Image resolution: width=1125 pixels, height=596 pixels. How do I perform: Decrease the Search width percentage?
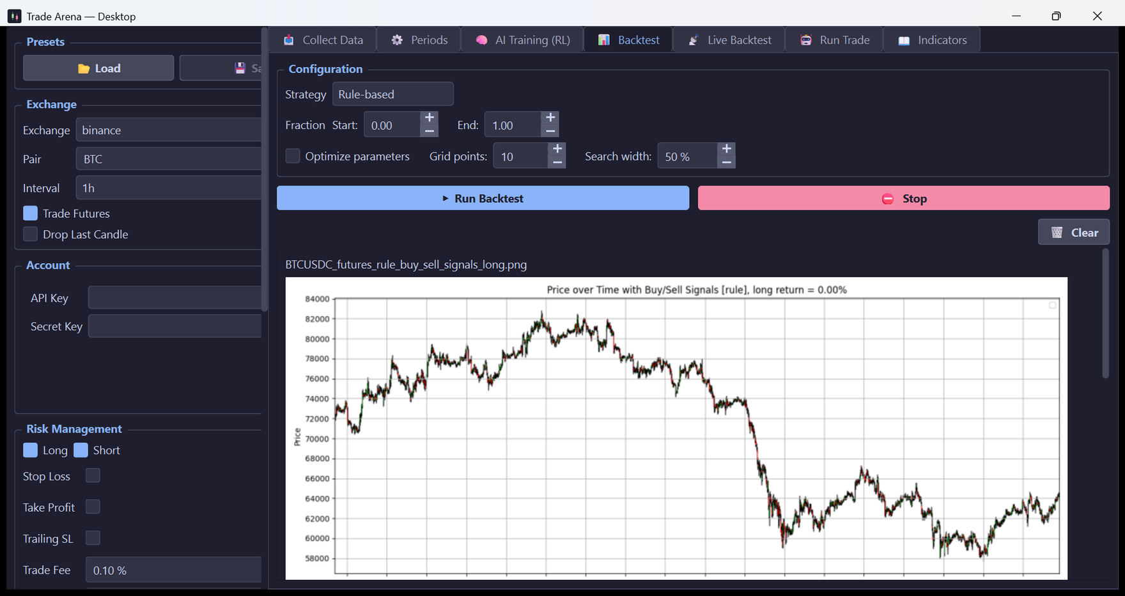727,162
